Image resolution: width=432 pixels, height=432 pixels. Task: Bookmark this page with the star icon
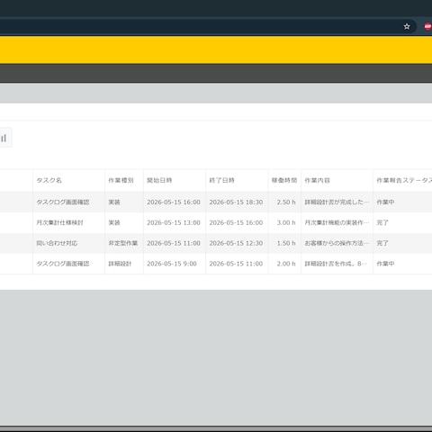[407, 26]
